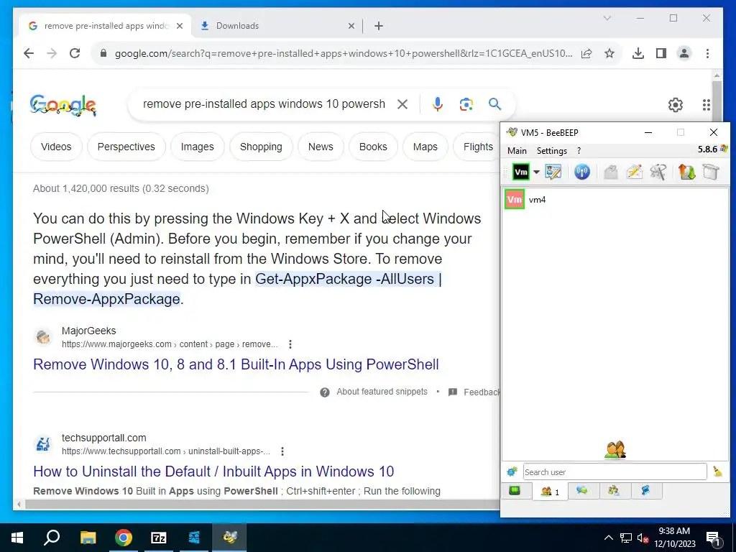Click the share page icon in Chrome's address bar
Image resolution: width=736 pixels, height=552 pixels.
click(x=586, y=53)
